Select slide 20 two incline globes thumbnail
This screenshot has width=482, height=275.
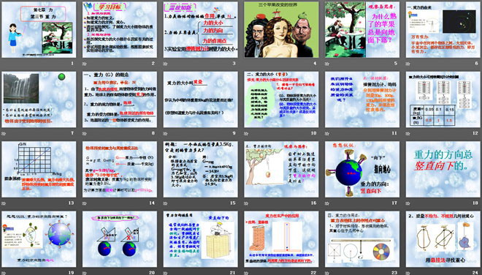pos(120,239)
